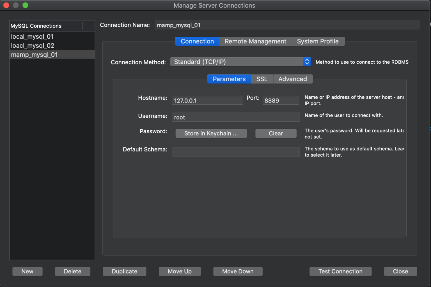Switch to the Remote Management tab
The height and width of the screenshot is (287, 431).
[x=255, y=41]
